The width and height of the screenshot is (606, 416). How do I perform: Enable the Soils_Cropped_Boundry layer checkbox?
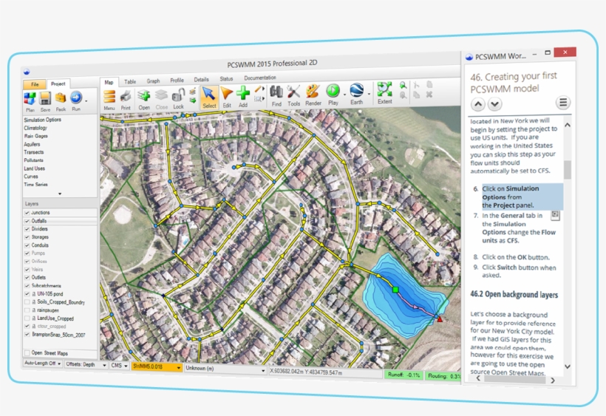click(27, 302)
